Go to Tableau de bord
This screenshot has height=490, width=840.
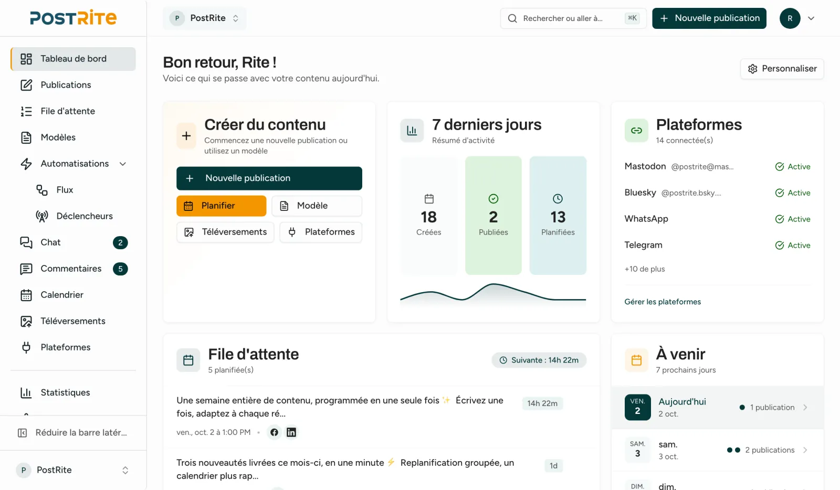(73, 59)
